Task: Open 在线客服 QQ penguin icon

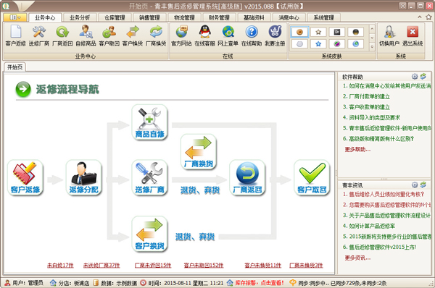Action: [204, 35]
